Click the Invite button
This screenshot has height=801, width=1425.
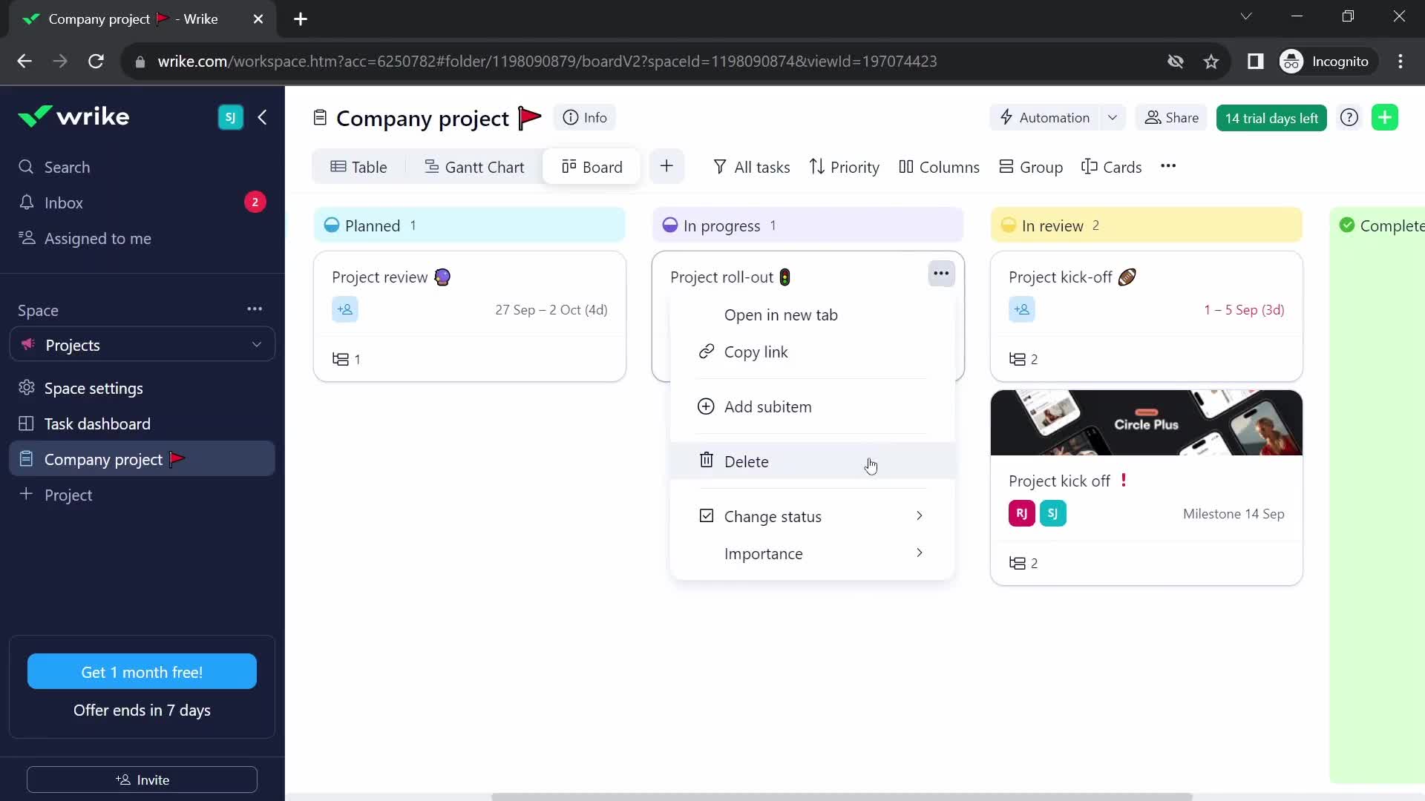142,779
